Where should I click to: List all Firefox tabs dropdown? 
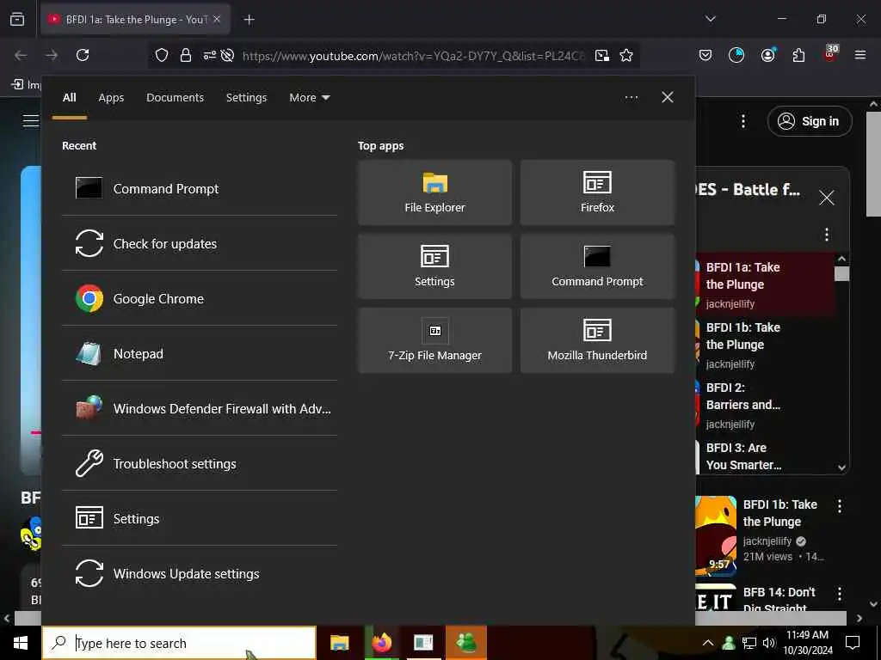pos(711,19)
